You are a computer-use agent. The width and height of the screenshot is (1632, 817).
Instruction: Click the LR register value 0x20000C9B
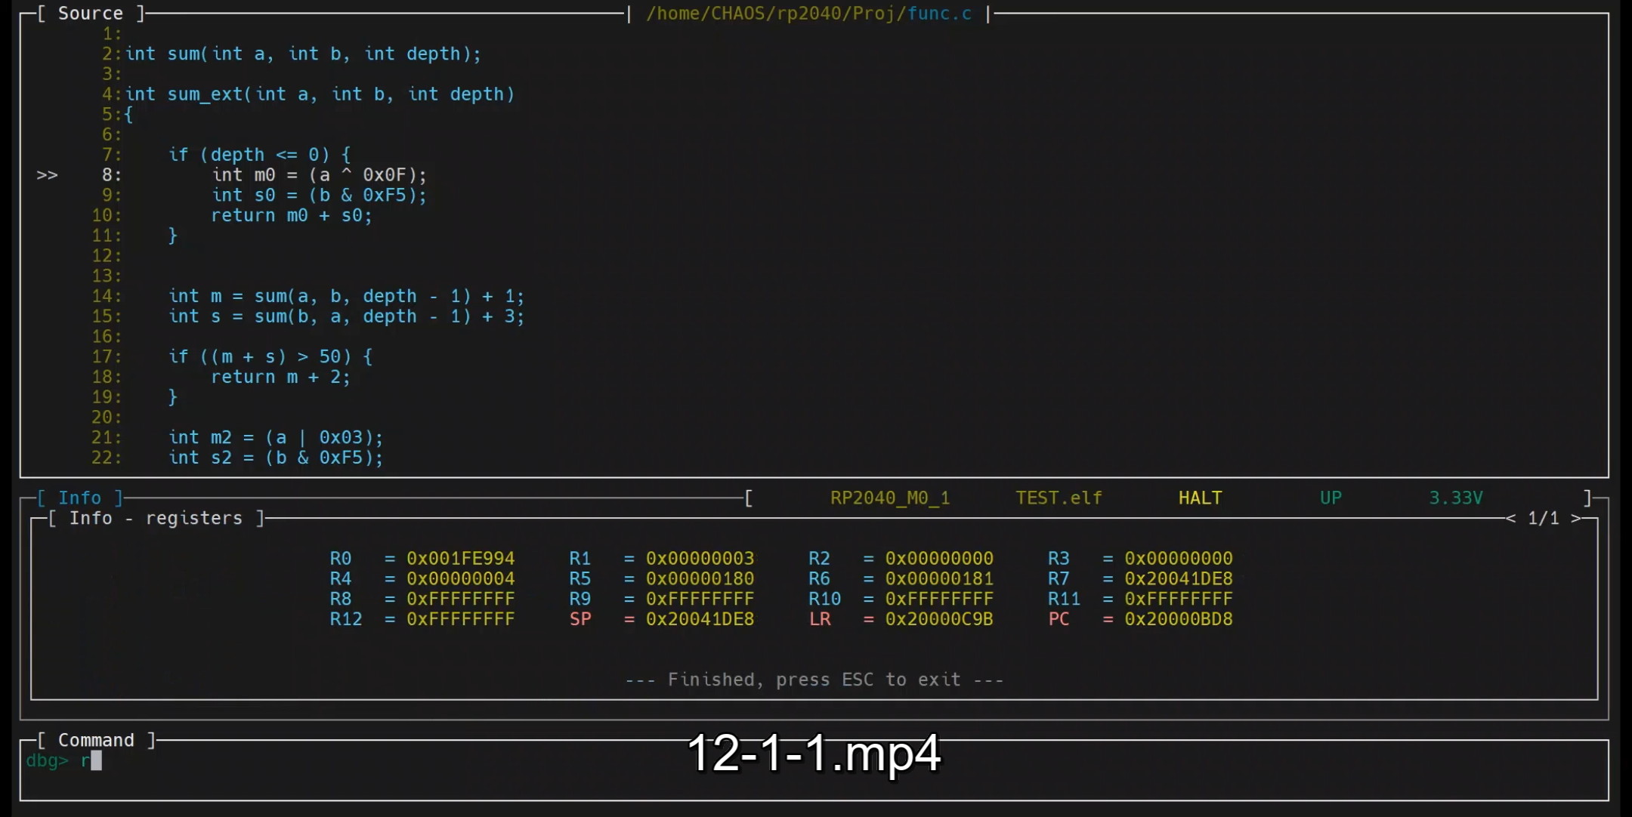[938, 619]
